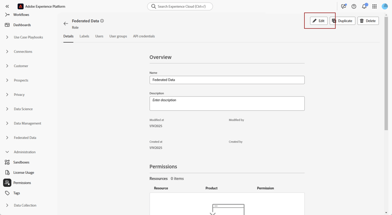Collapse the left navigation sidebar
Image resolution: width=392 pixels, height=215 pixels.
7,6
